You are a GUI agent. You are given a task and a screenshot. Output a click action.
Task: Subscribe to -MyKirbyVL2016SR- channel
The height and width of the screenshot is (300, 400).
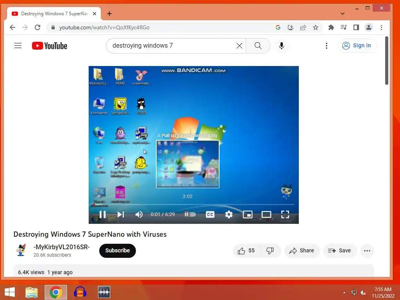coord(117,250)
